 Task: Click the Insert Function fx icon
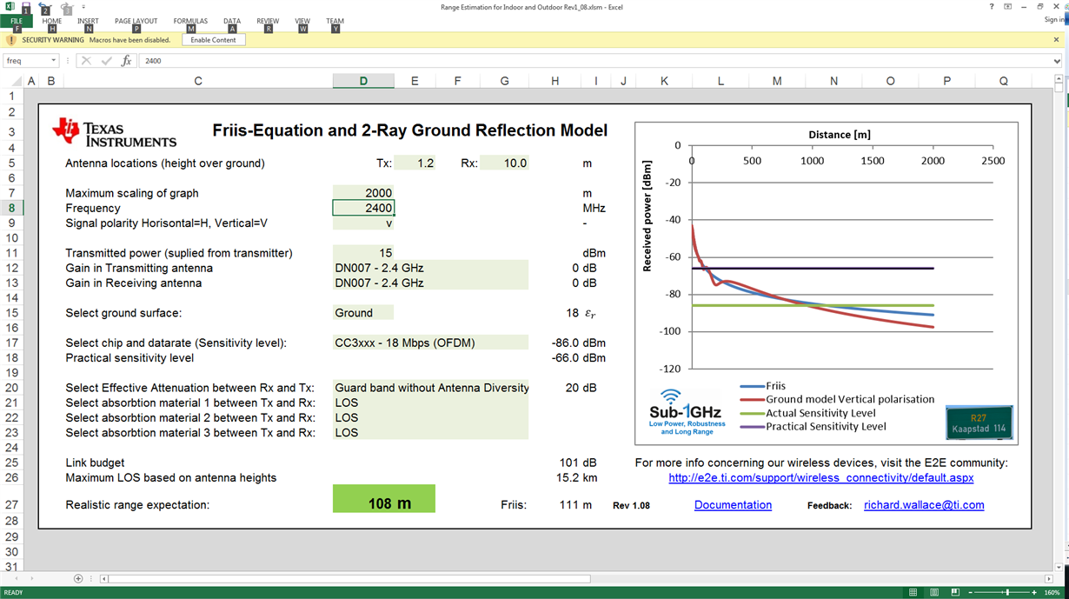[126, 61]
